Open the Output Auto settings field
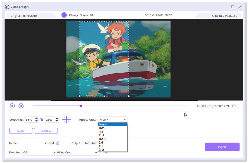Screen dimensions: 248x163 coord(90,143)
